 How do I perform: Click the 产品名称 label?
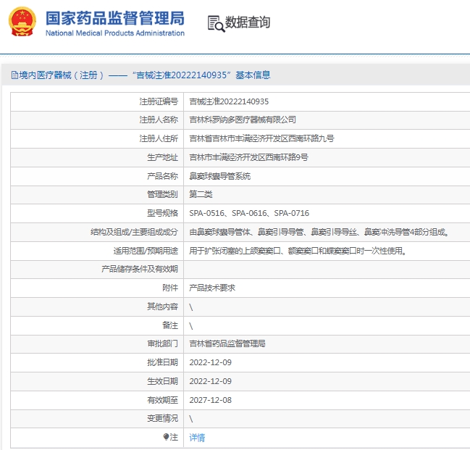162,176
